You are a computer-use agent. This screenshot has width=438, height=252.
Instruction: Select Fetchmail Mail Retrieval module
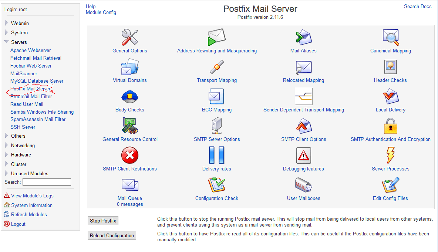pos(36,58)
